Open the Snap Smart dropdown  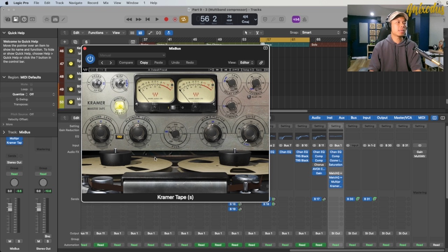[x=320, y=33]
